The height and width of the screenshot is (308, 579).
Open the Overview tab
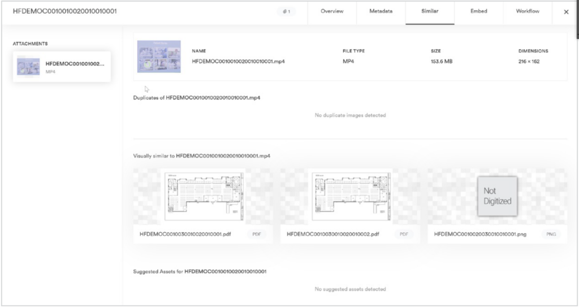[x=332, y=11]
